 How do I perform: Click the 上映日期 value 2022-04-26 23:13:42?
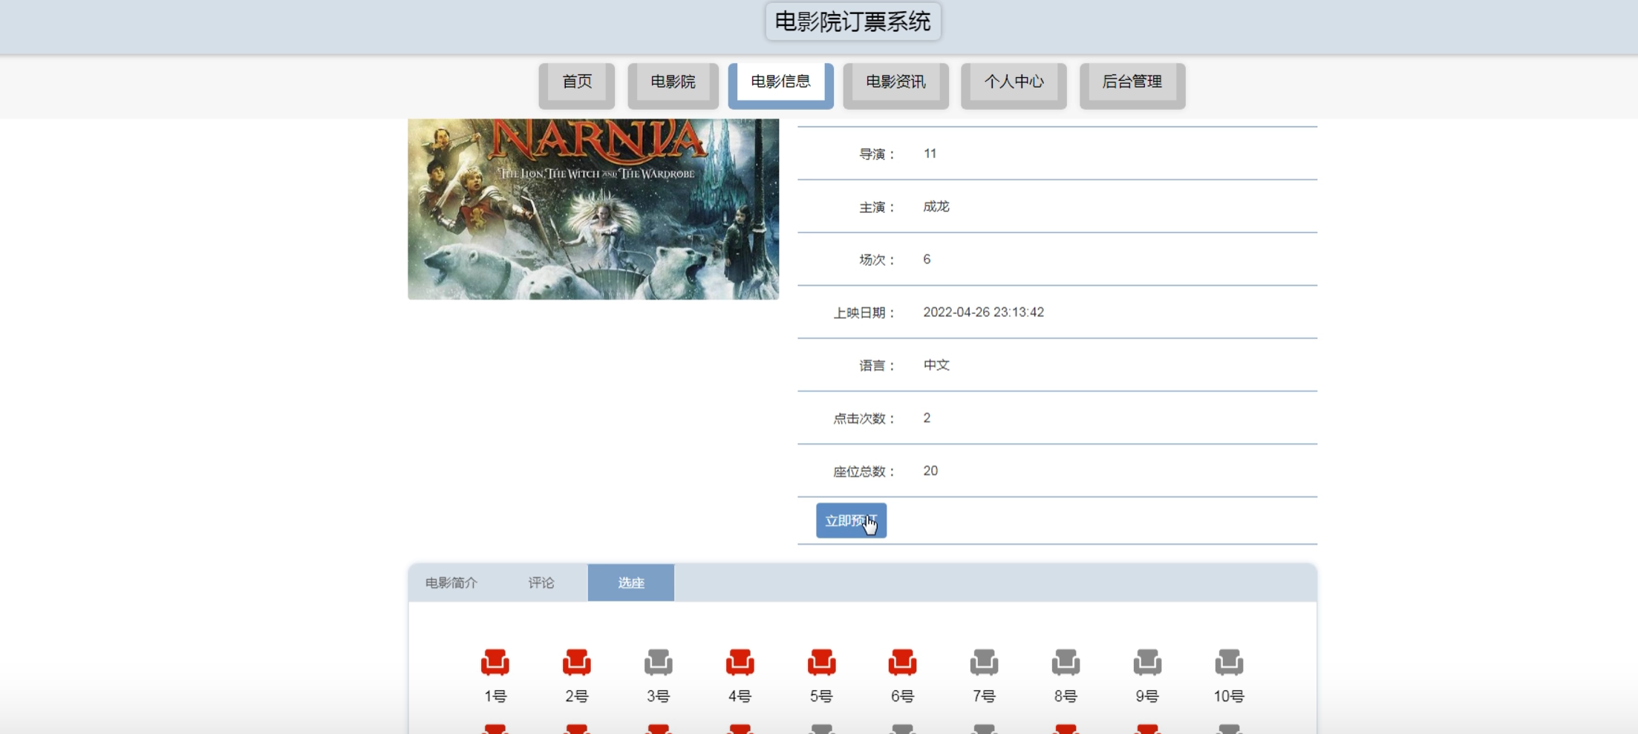click(984, 312)
